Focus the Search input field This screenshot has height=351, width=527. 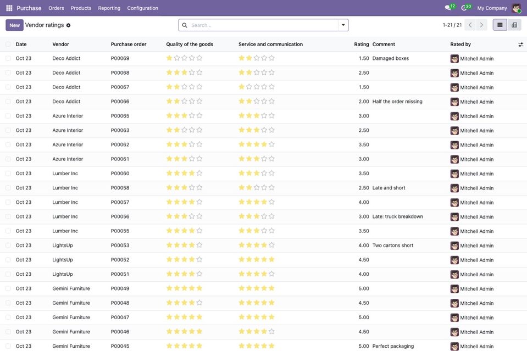(263, 25)
